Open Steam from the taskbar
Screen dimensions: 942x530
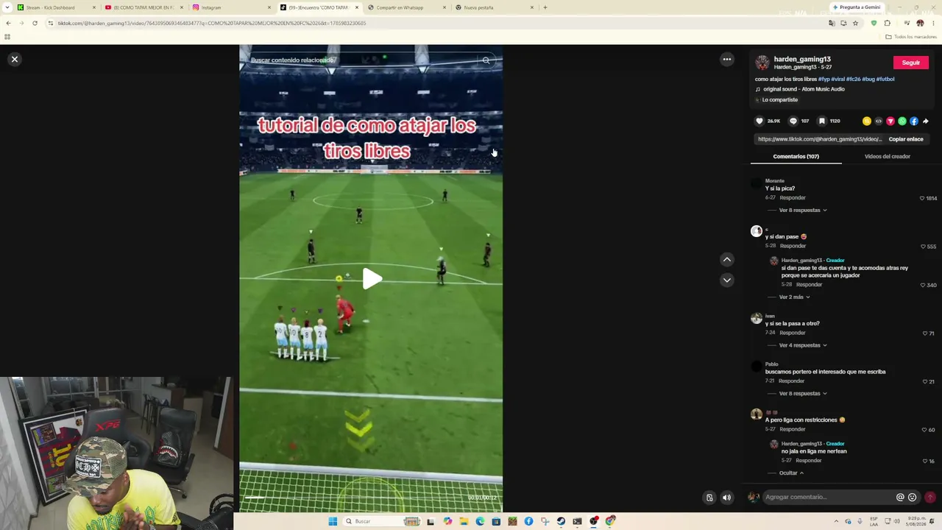pyautogui.click(x=561, y=521)
